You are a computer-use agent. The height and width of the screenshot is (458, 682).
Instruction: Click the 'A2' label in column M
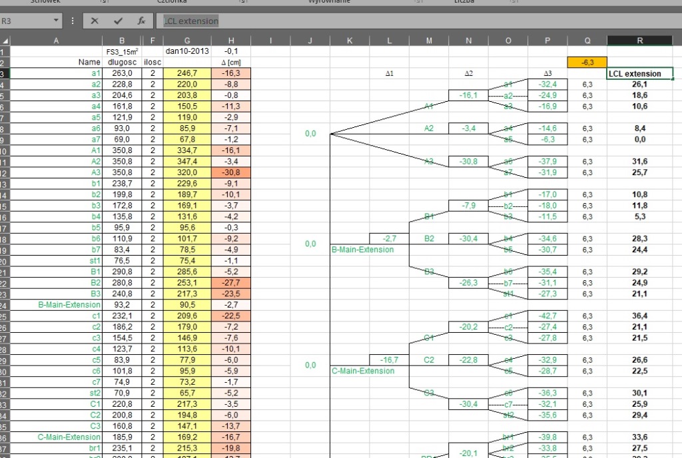click(429, 128)
